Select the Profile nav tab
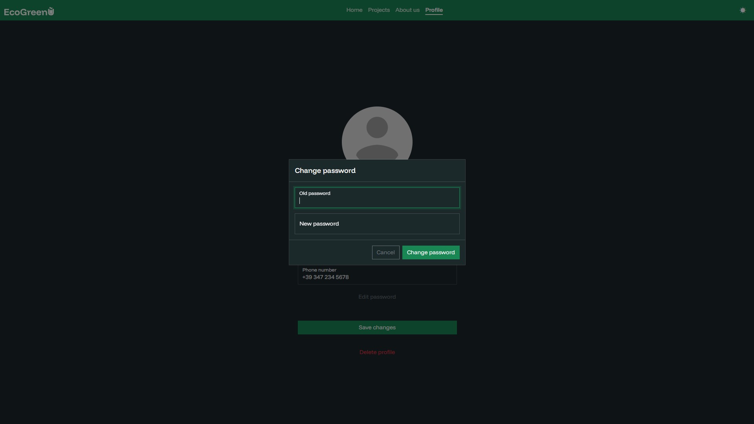Image resolution: width=754 pixels, height=424 pixels. click(434, 10)
